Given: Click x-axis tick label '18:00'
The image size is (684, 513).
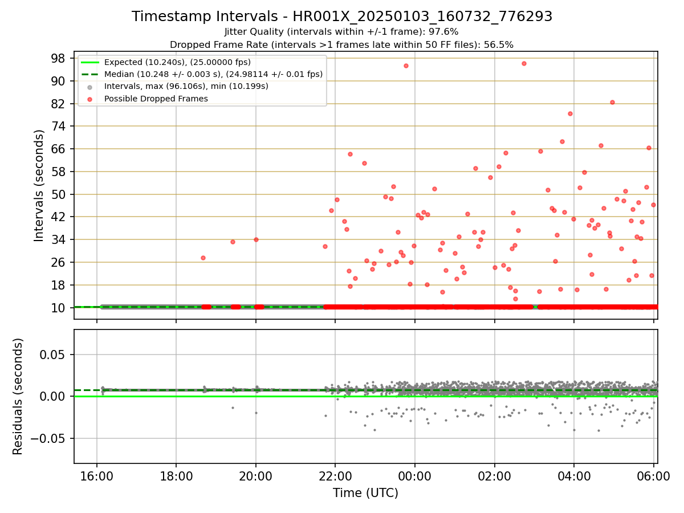Looking at the screenshot, I should point(176,475).
